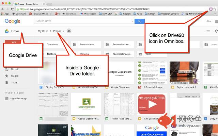Expand the search options arrow

click(x=133, y=21)
